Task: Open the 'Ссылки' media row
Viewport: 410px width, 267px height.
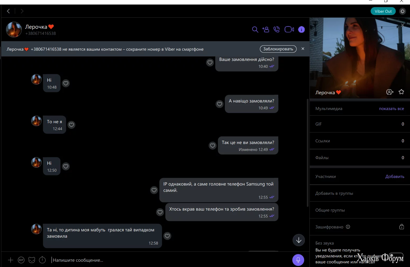Action: pyautogui.click(x=360, y=141)
